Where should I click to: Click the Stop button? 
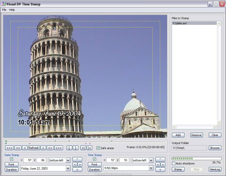pos(197,169)
